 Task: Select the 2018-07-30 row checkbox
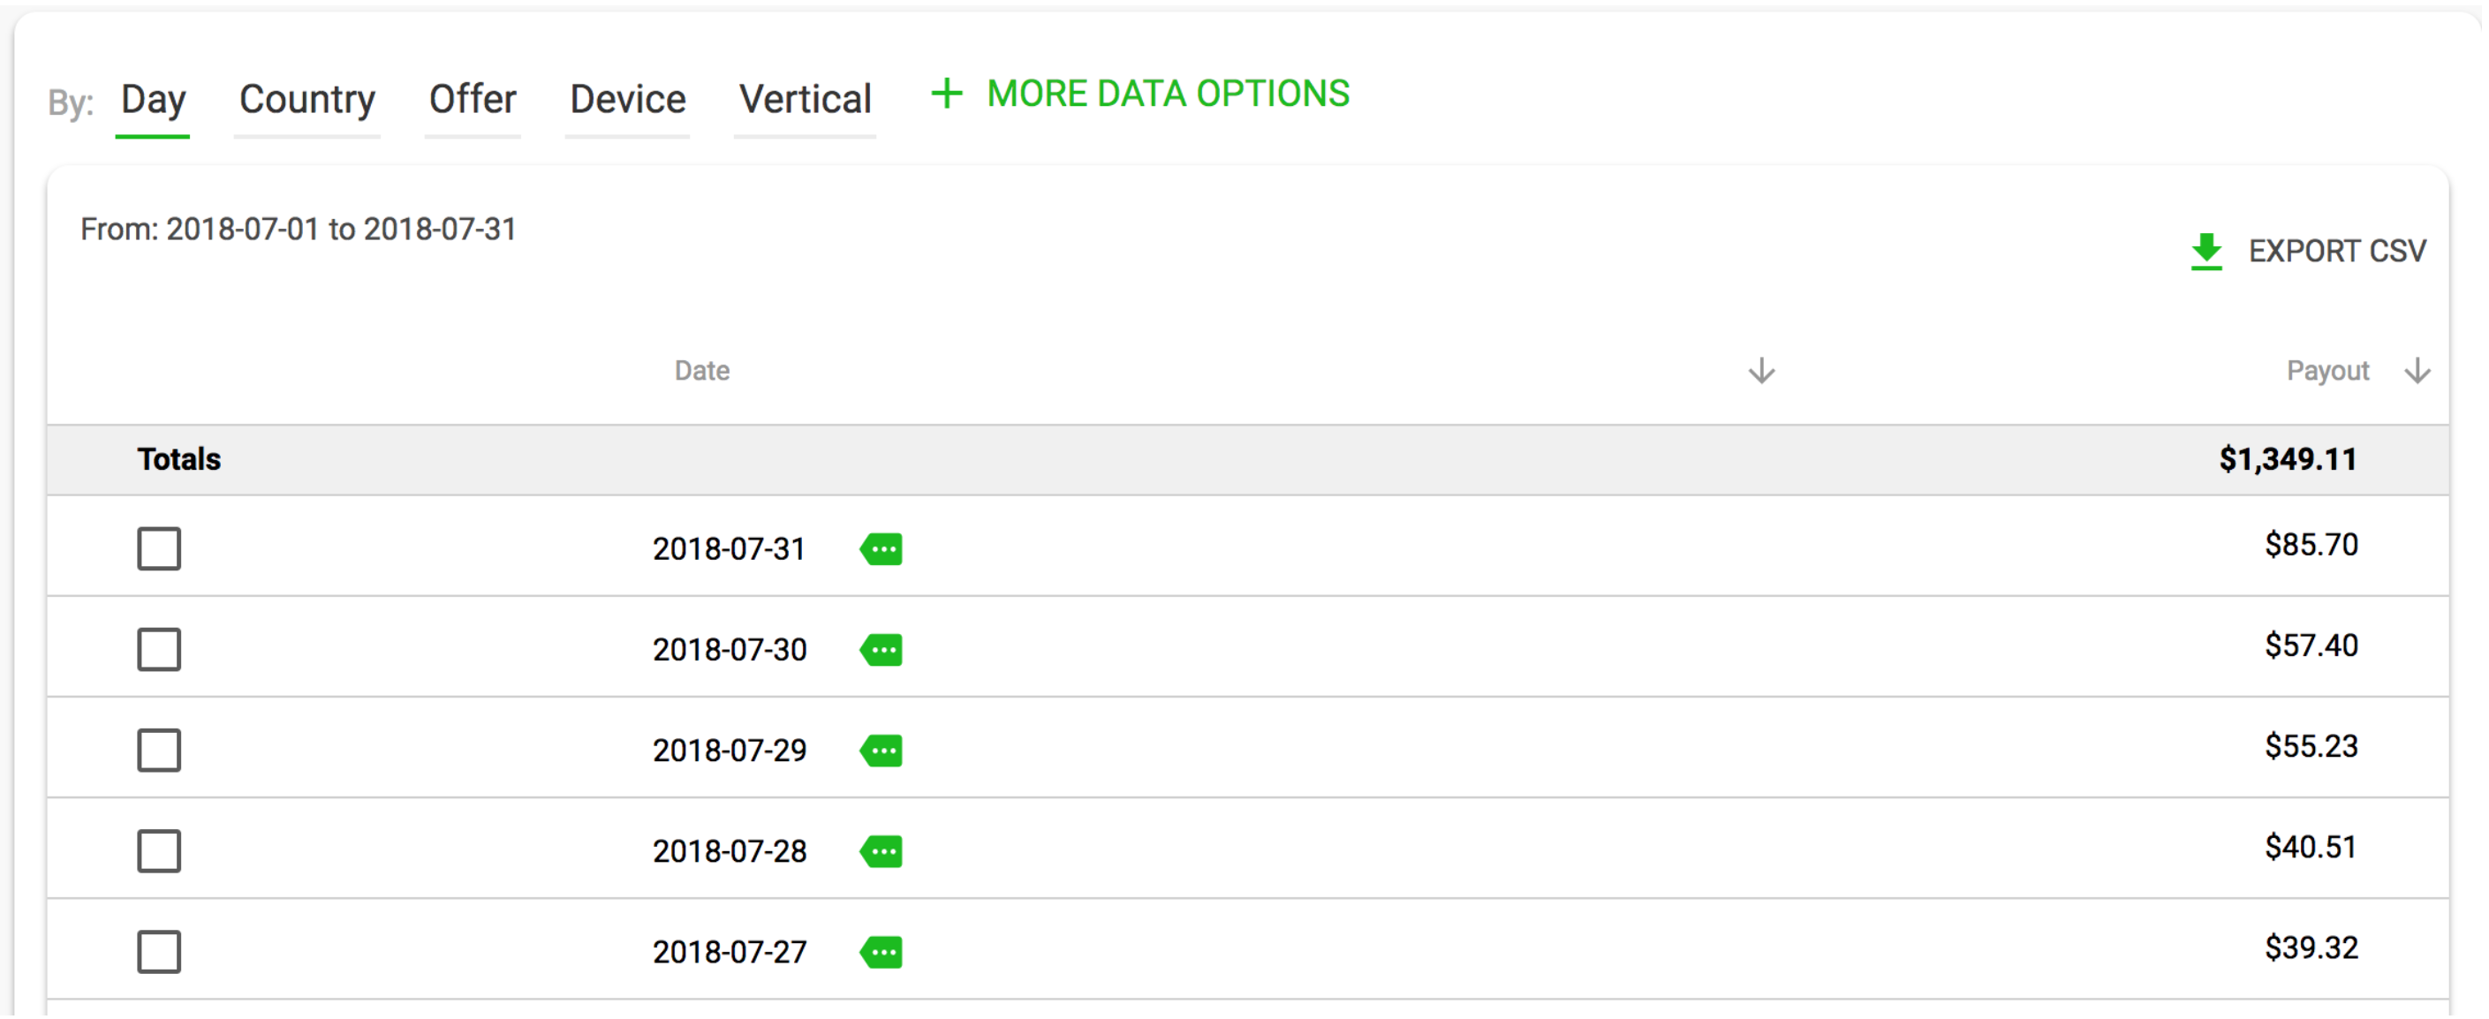point(158,649)
